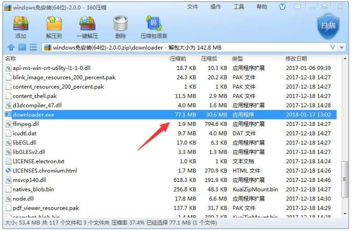Viewport: 352px width, 231px height.
Task: Select LICENSES.chromium.html file name
Action: pos(45,171)
